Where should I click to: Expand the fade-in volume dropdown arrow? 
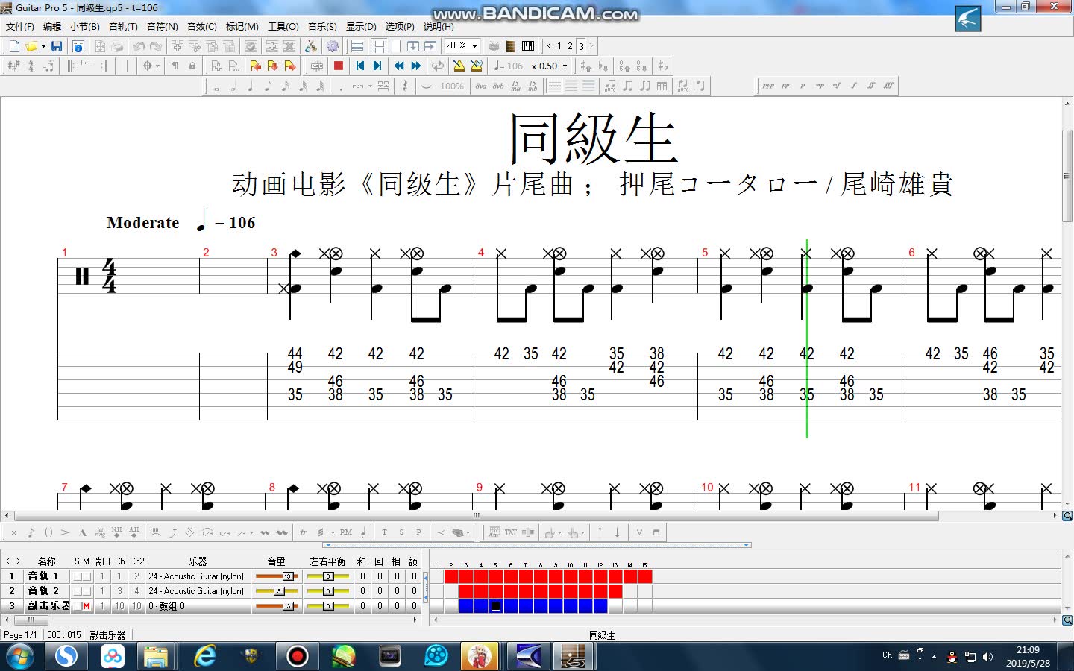(x=468, y=532)
